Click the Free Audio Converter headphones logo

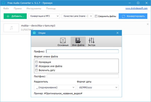click(4, 3)
